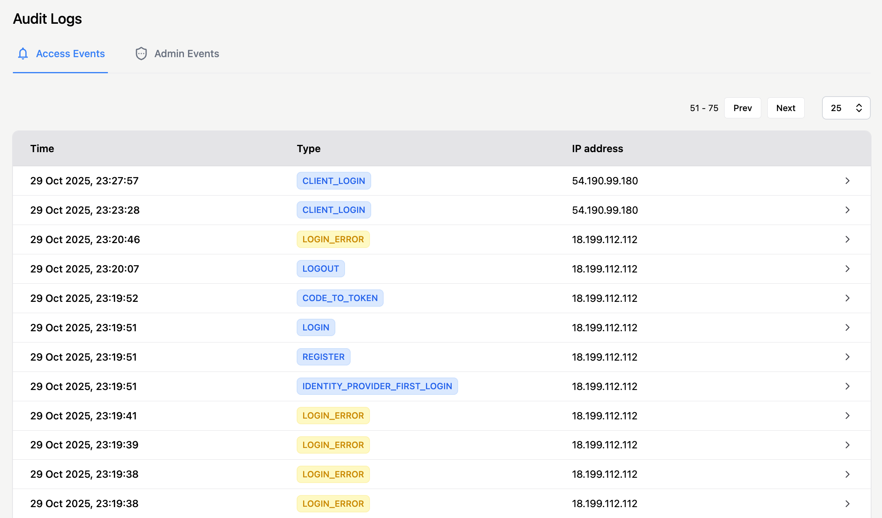Click the IDENTITY_PROVIDER_FIRST_LOGIN badge
This screenshot has height=518, width=882.
pos(377,386)
